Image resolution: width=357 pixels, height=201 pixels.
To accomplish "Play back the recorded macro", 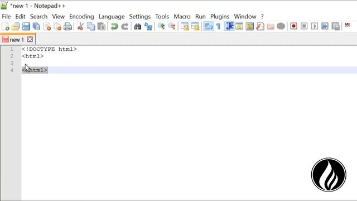I will coord(315,26).
